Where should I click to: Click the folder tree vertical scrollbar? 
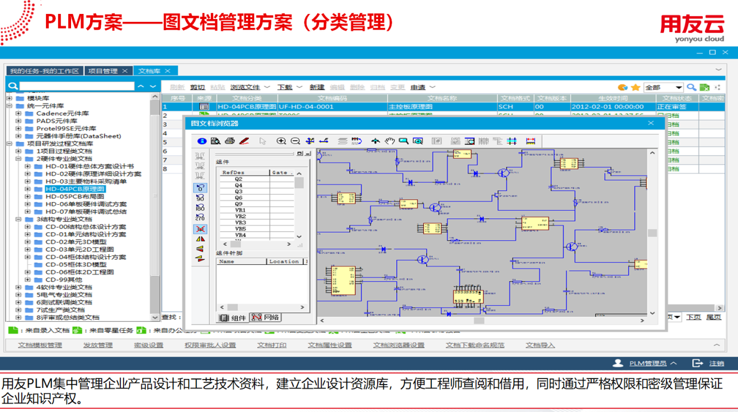[x=155, y=207]
